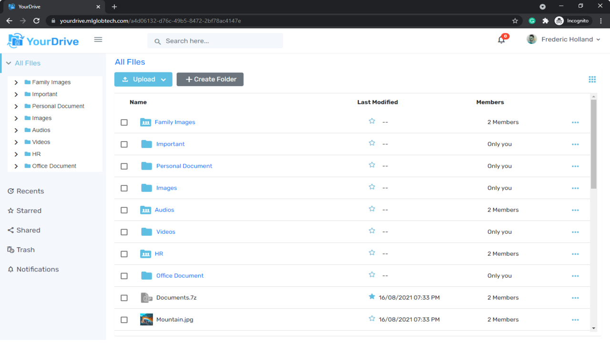Open the notifications bell icon
The image size is (610, 343).
[x=501, y=40]
